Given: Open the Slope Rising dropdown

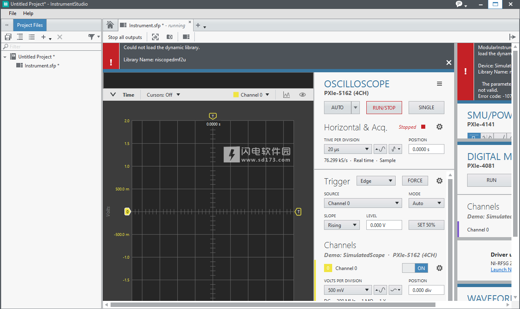Looking at the screenshot, I should coord(342,225).
